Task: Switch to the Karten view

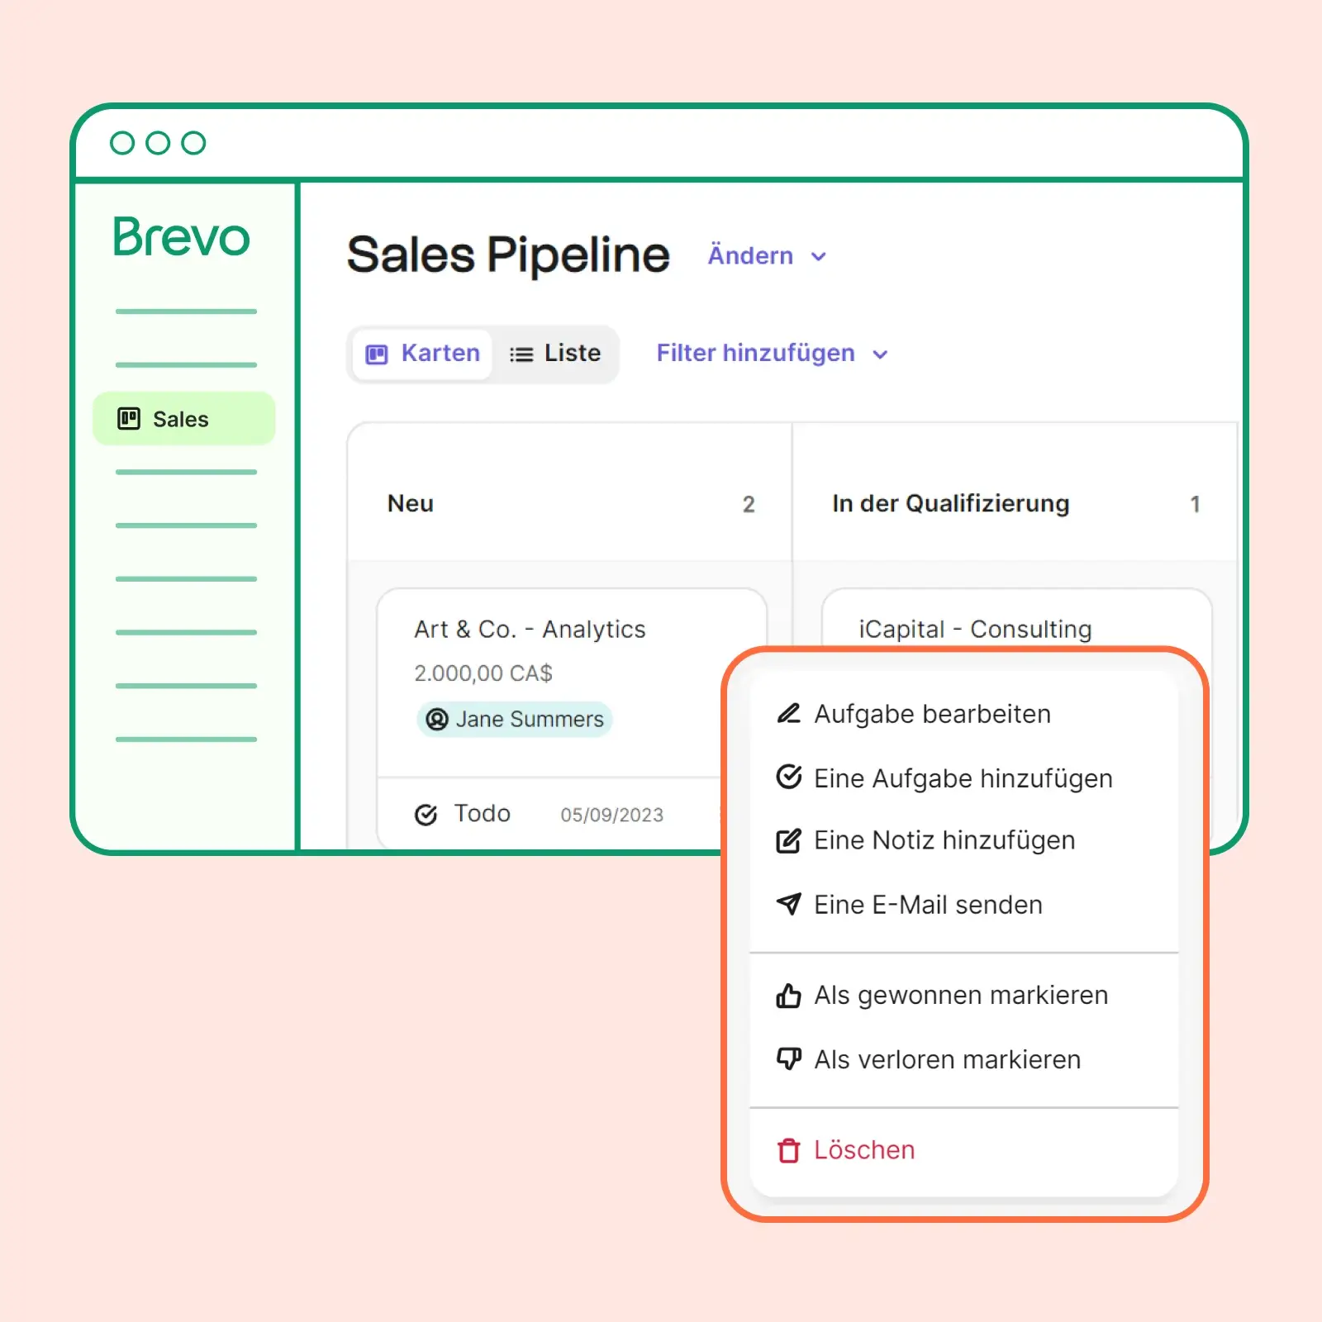Action: pyautogui.click(x=423, y=354)
